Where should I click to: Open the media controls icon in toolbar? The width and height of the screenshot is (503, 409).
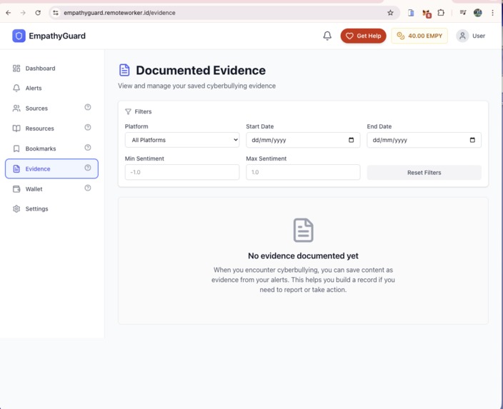coord(462,13)
